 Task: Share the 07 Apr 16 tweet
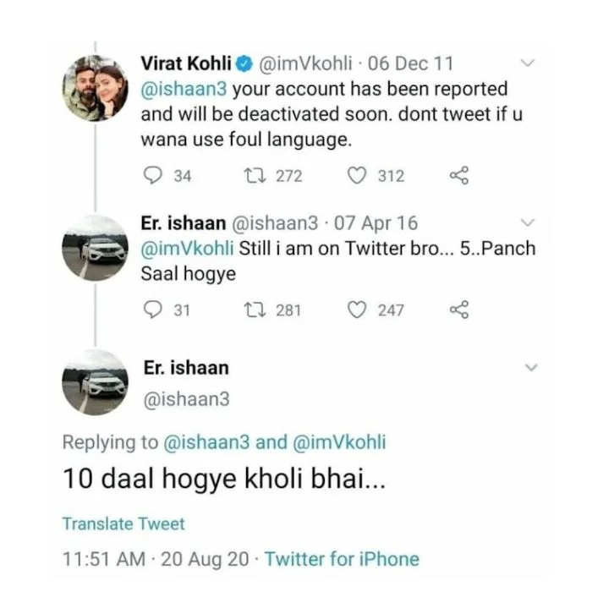click(x=459, y=310)
